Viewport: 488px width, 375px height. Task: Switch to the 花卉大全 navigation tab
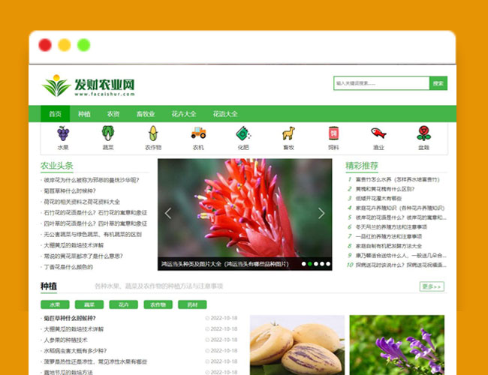click(183, 114)
